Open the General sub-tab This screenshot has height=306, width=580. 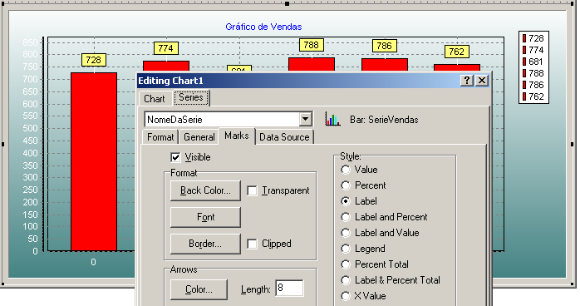coord(199,137)
